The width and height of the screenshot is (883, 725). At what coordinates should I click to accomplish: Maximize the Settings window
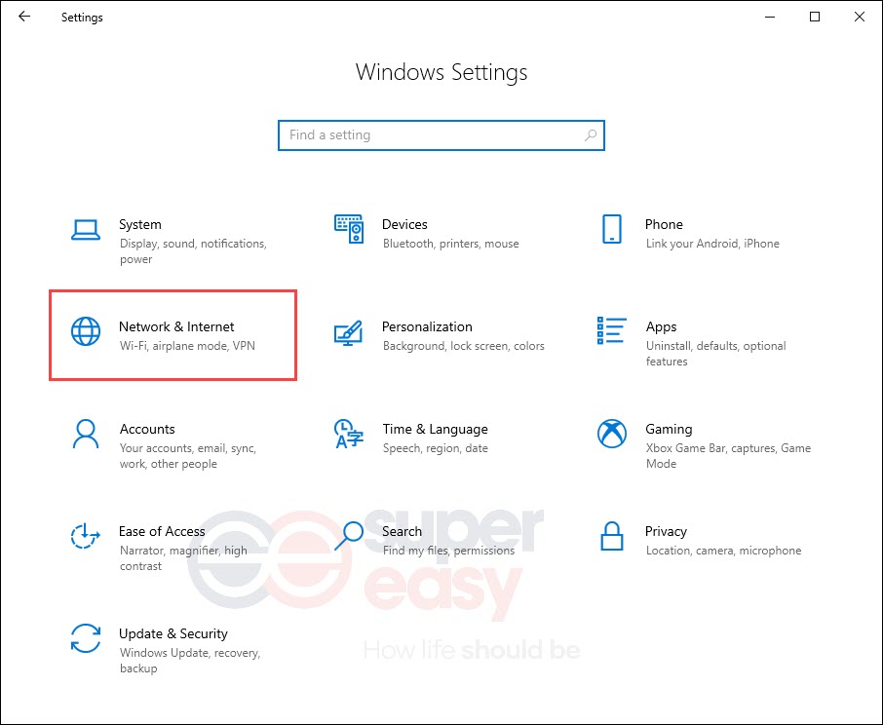point(815,17)
